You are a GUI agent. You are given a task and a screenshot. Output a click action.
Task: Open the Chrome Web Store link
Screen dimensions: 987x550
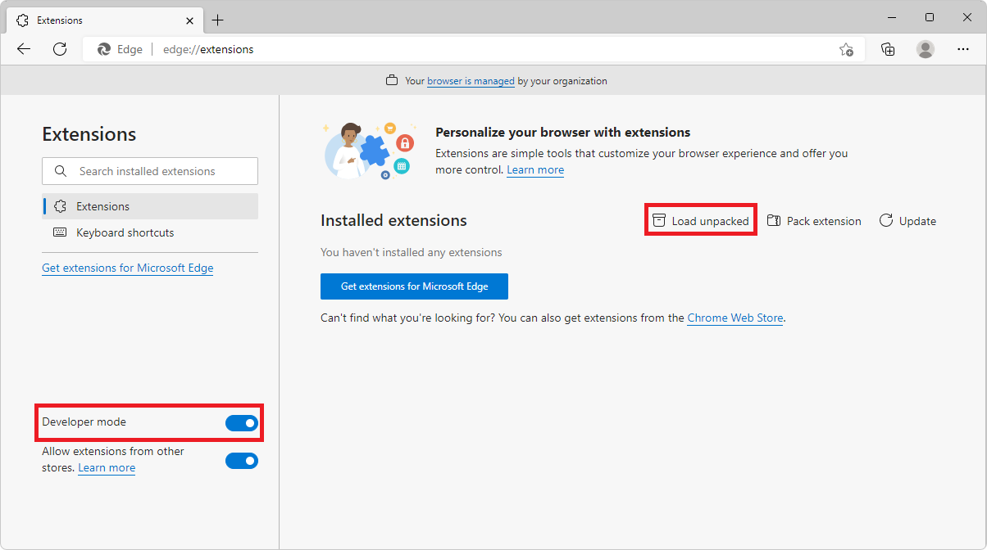735,318
